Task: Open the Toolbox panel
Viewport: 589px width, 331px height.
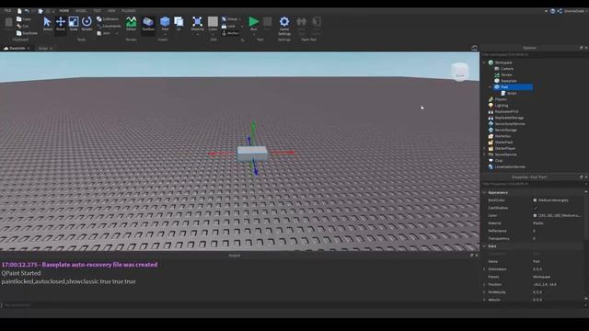Action: tap(148, 24)
